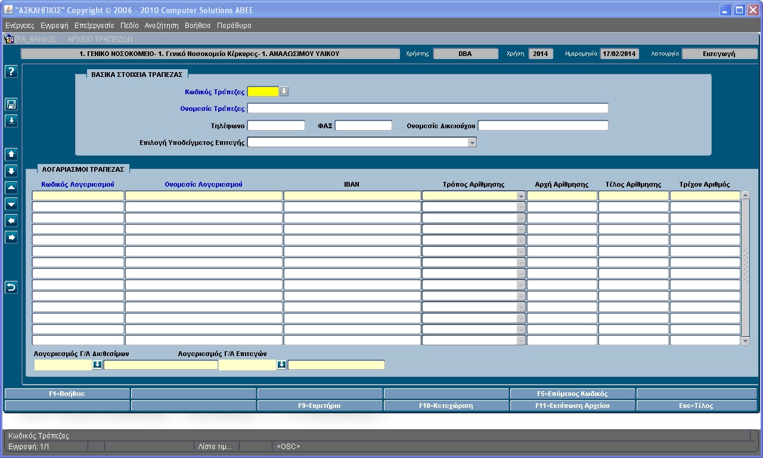
Task: Click the accounts table scrollbar down arrow
Action: pos(745,341)
